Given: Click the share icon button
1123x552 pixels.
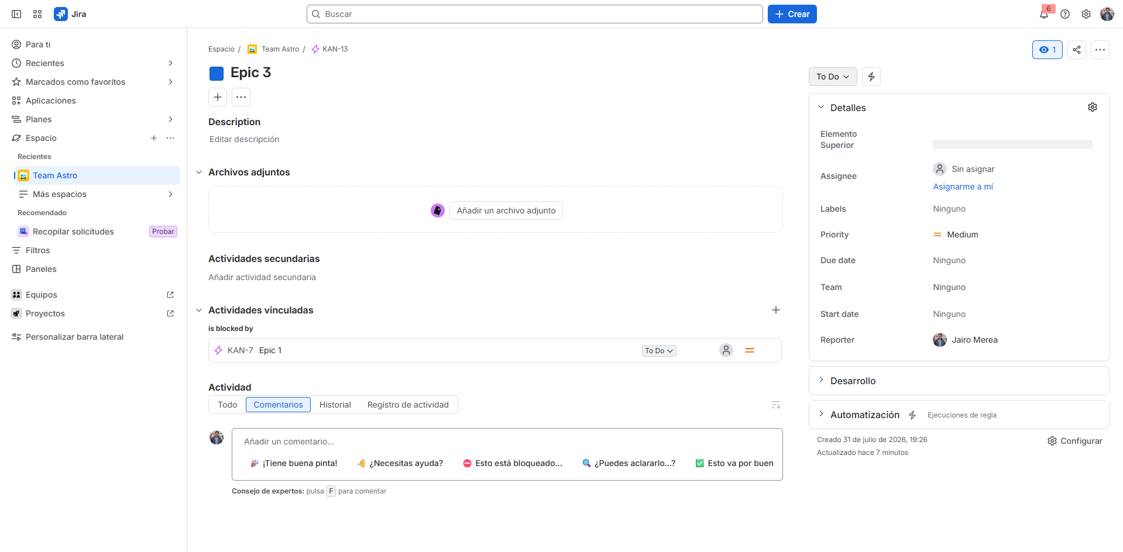Looking at the screenshot, I should [1077, 50].
